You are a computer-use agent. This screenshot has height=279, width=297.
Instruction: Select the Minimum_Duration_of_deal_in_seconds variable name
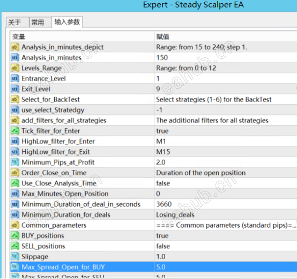pos(81,204)
